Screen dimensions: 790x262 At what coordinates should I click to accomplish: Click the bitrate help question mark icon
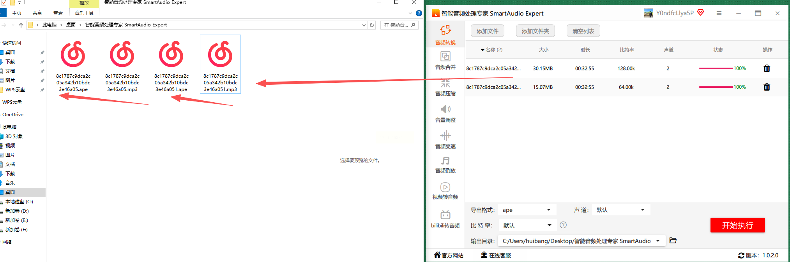pos(563,225)
